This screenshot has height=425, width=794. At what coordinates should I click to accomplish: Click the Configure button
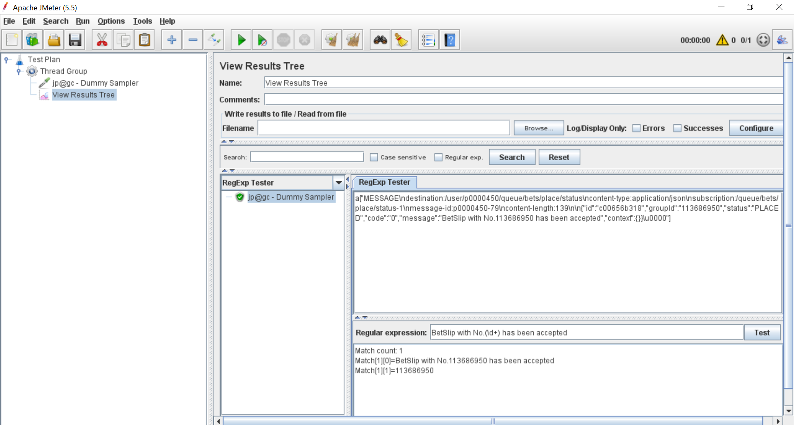(756, 128)
